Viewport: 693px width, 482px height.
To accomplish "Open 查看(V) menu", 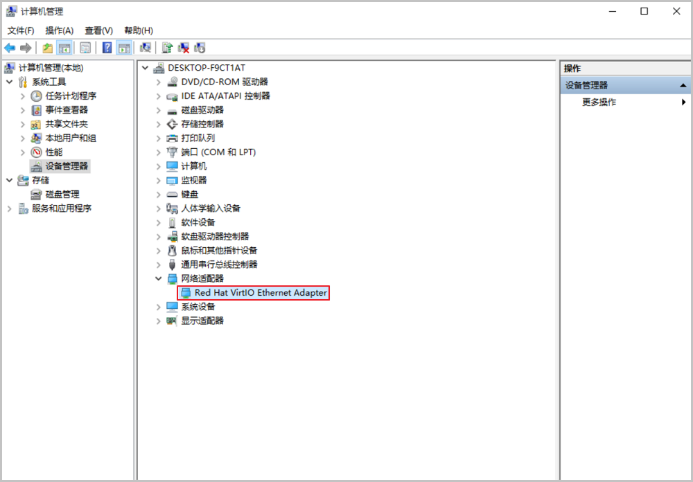I will pyautogui.click(x=98, y=30).
